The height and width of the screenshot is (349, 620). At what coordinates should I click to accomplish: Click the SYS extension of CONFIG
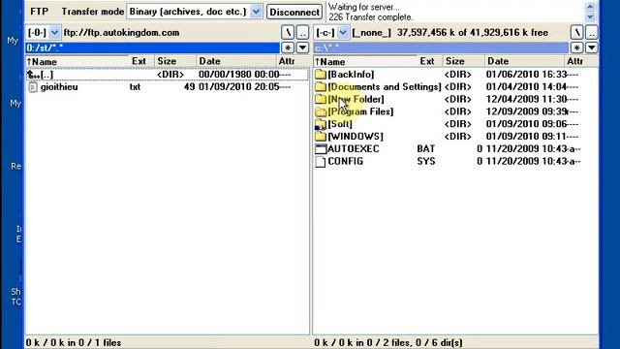point(426,162)
